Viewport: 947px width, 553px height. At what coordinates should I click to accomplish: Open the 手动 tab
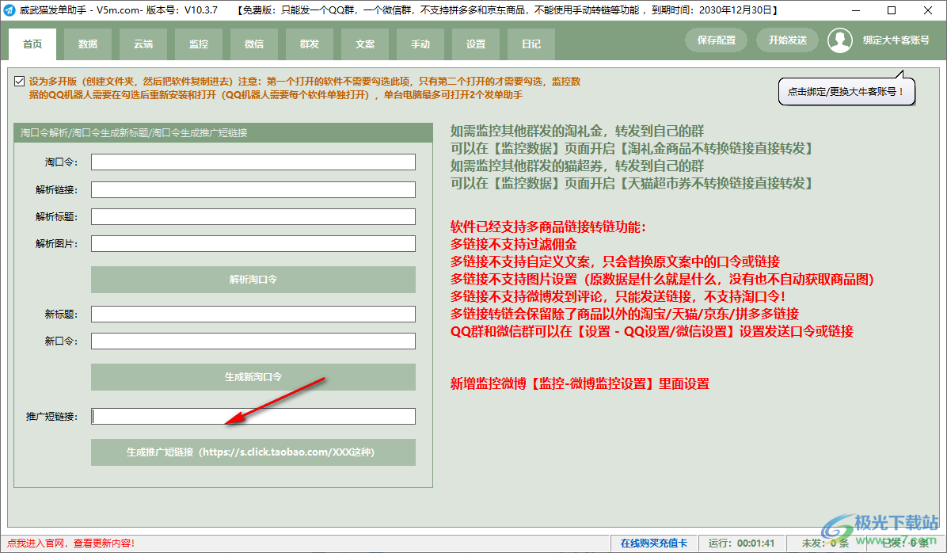420,44
